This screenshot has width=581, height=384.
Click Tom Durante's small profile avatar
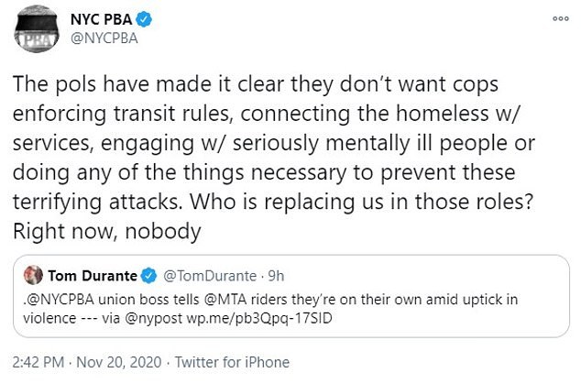tap(34, 275)
